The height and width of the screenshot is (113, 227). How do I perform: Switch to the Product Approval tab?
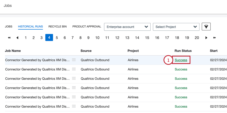[x=87, y=27]
